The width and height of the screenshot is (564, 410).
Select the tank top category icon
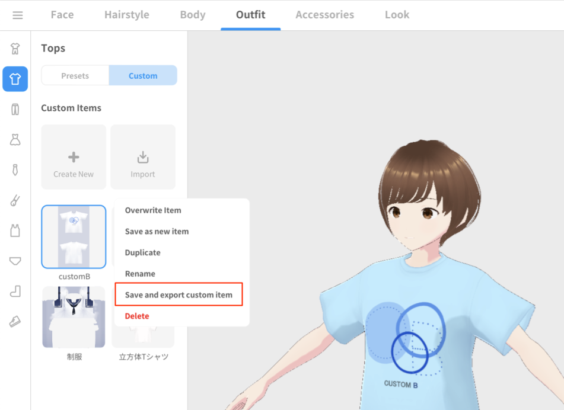click(15, 230)
